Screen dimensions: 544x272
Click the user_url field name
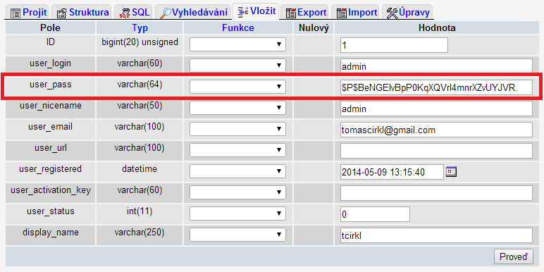pos(50,148)
